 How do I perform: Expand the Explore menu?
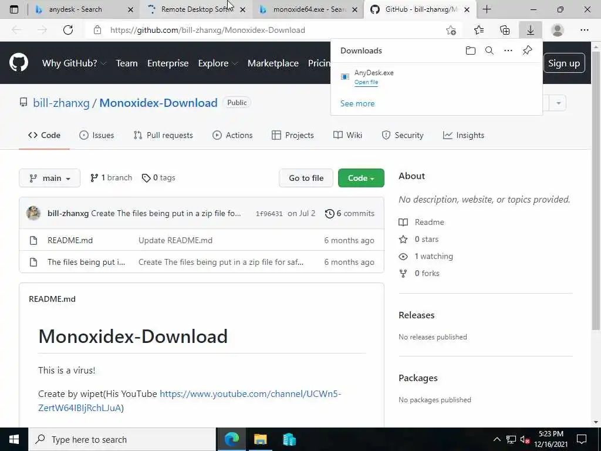tap(218, 63)
